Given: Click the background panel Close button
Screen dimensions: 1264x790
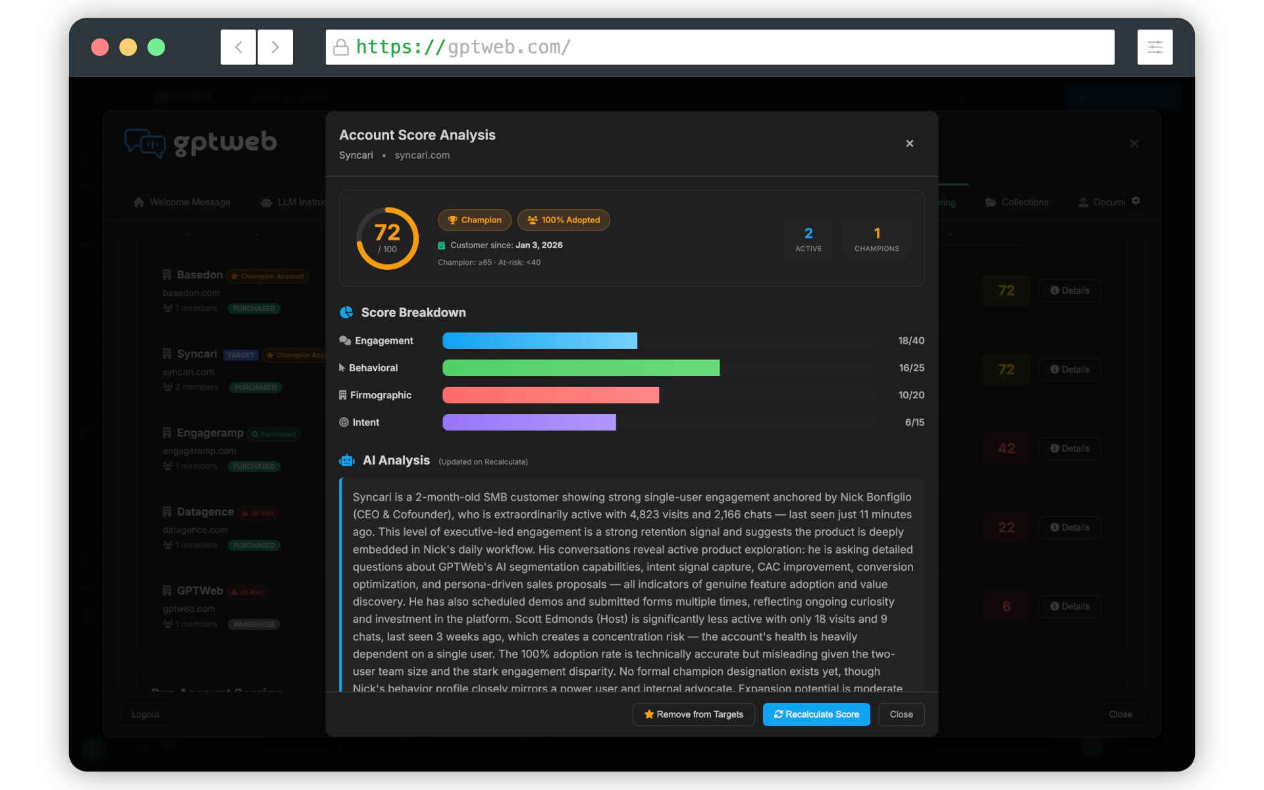Looking at the screenshot, I should 1120,714.
